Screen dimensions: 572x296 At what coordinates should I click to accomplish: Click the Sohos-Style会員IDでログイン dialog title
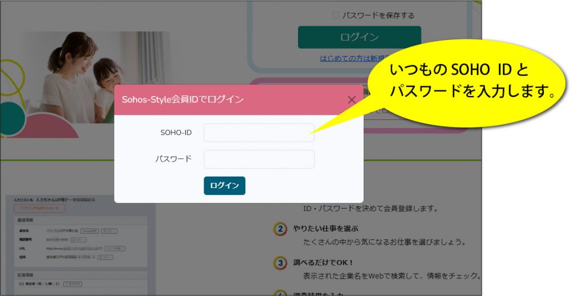[182, 99]
